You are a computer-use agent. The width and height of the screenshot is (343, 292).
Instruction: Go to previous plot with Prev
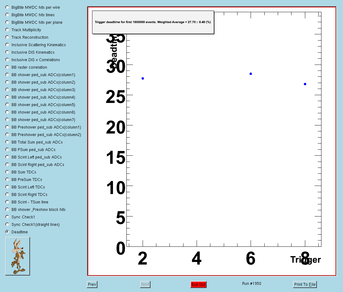click(x=92, y=284)
